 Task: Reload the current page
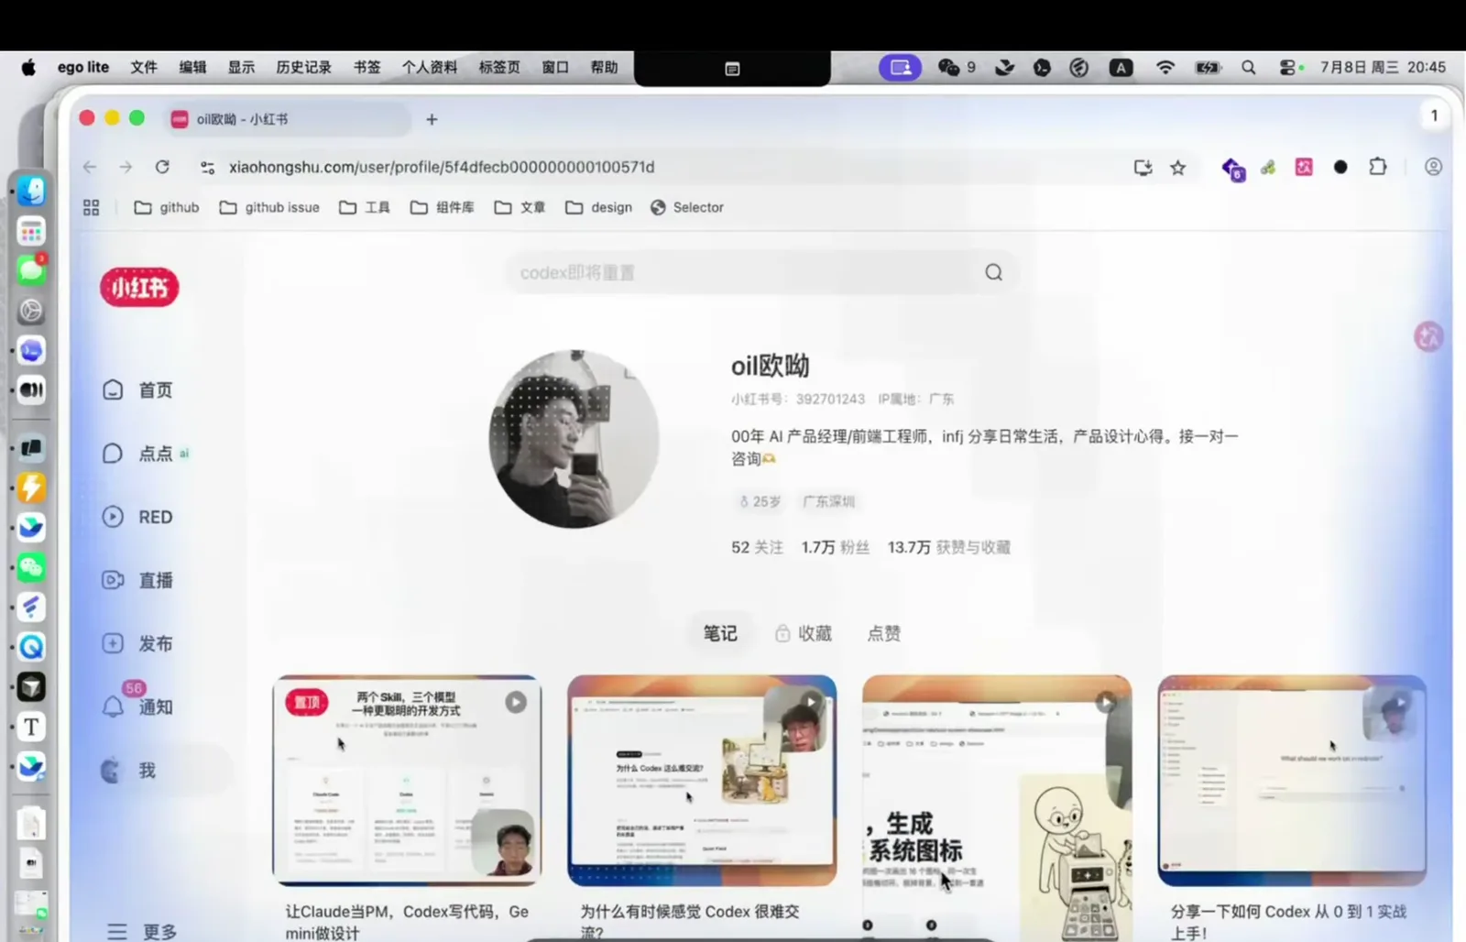pyautogui.click(x=162, y=167)
